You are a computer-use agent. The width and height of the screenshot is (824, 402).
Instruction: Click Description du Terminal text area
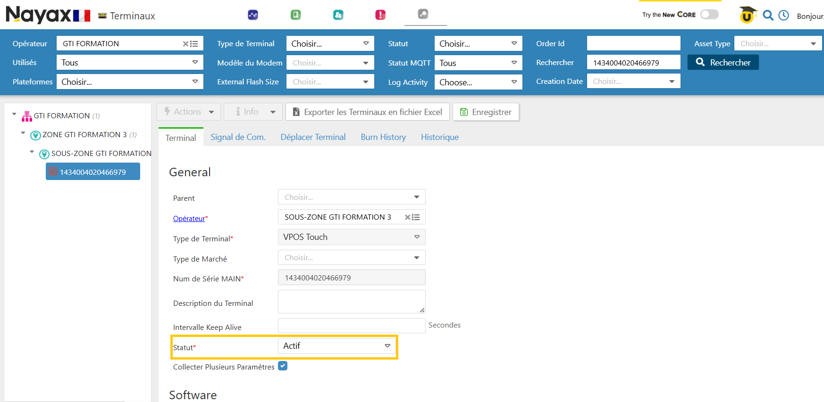click(x=352, y=302)
